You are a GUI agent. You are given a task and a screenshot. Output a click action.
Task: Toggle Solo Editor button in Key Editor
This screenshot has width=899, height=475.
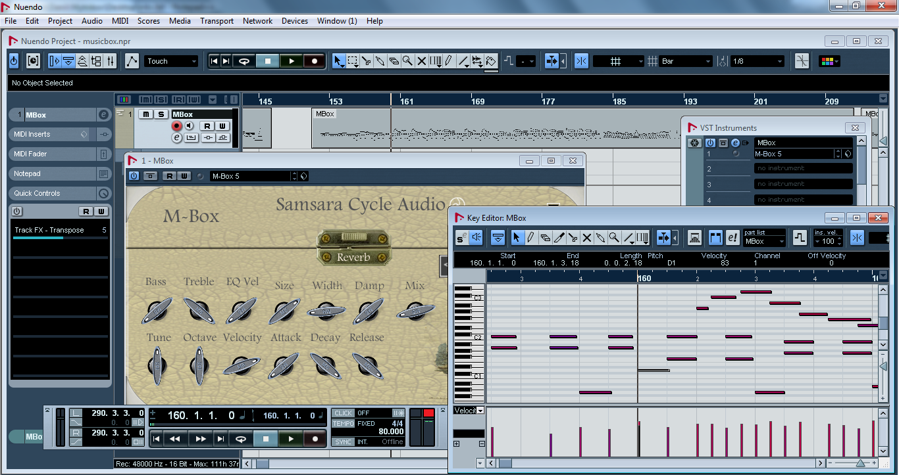(x=461, y=238)
